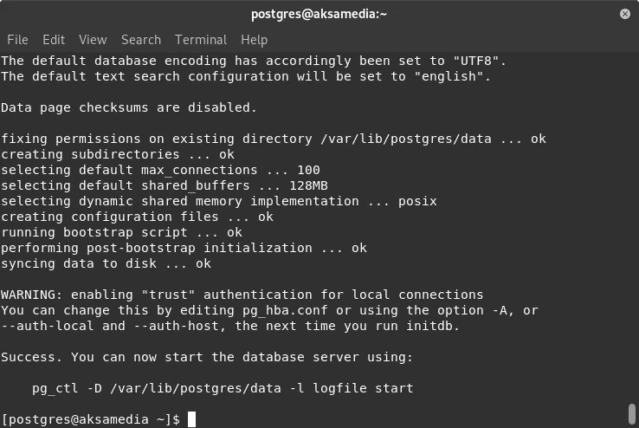Screen dimensions: 639x428
Task: Click the max_connections value 100
Action: point(308,170)
